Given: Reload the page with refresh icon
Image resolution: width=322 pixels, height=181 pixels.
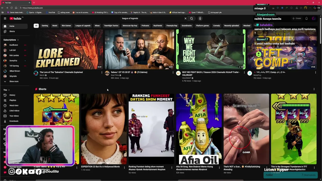Looking at the screenshot, I should [11, 8].
